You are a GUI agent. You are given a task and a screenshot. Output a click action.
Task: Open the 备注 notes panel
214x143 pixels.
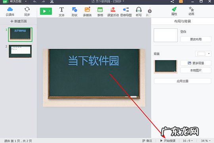point(147,141)
